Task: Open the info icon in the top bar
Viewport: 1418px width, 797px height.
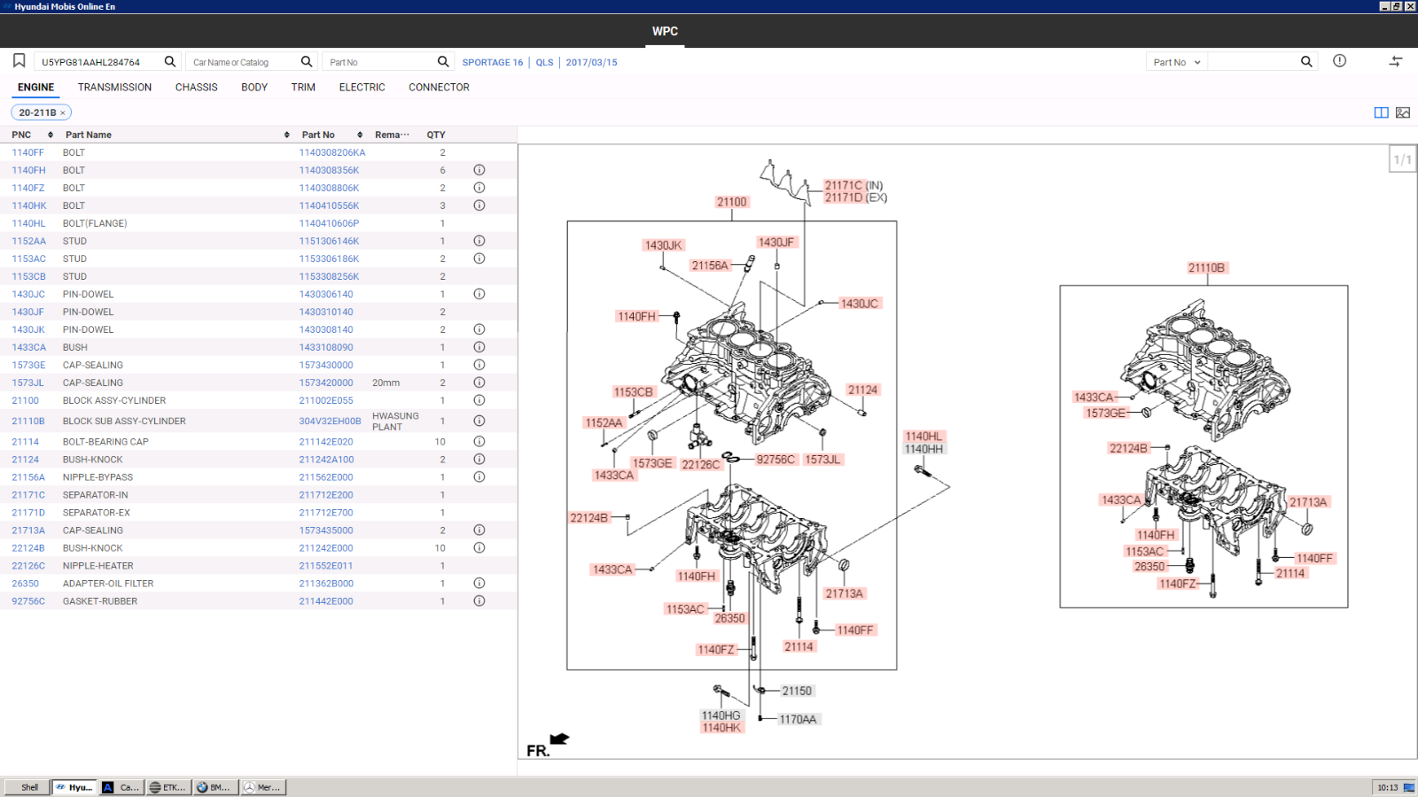Action: tap(1339, 61)
